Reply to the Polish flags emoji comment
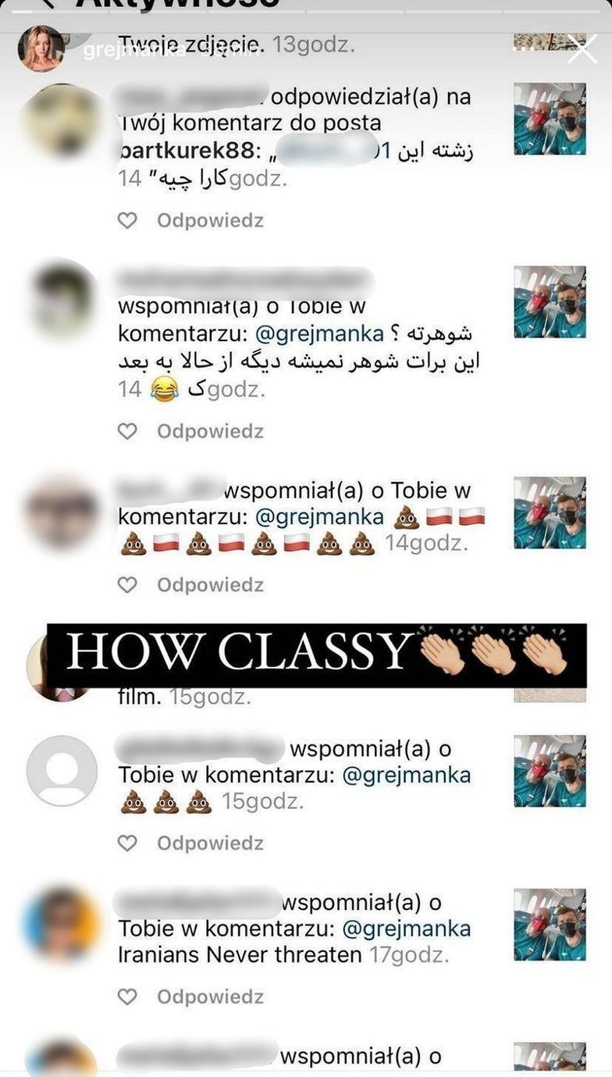This screenshot has width=612, height=1077. pos(210,585)
